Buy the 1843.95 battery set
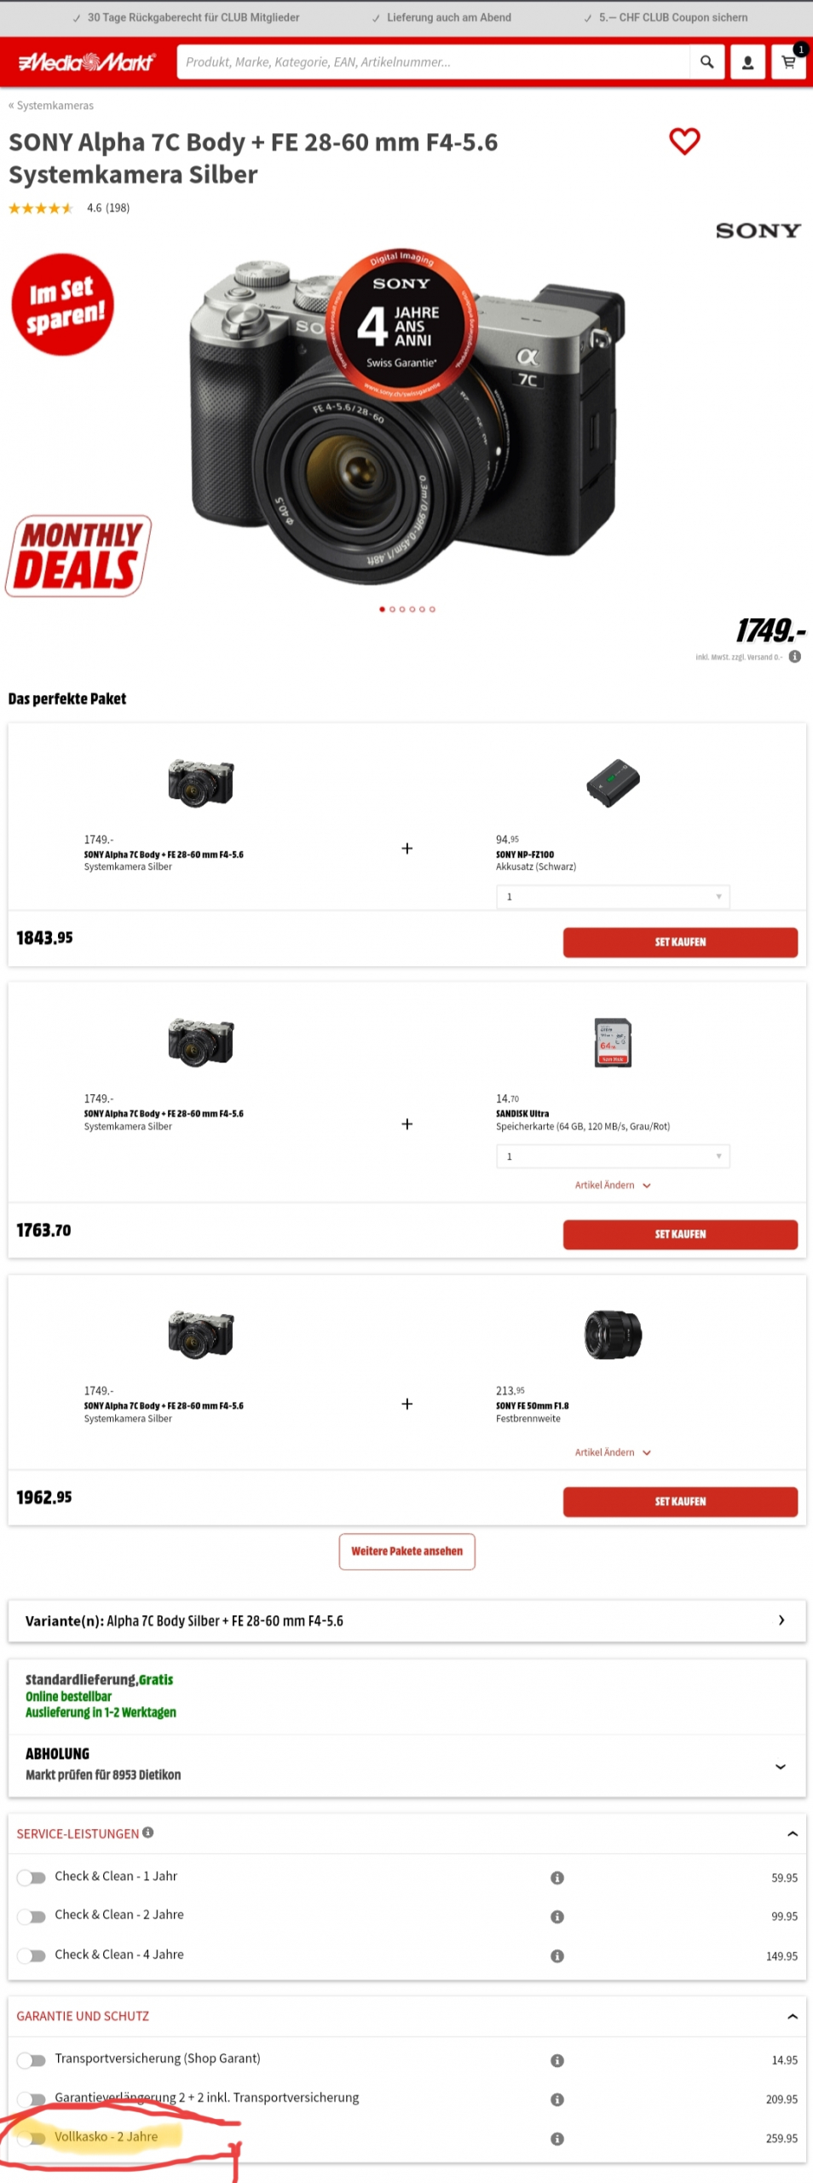Image resolution: width=813 pixels, height=2183 pixels. 679,942
